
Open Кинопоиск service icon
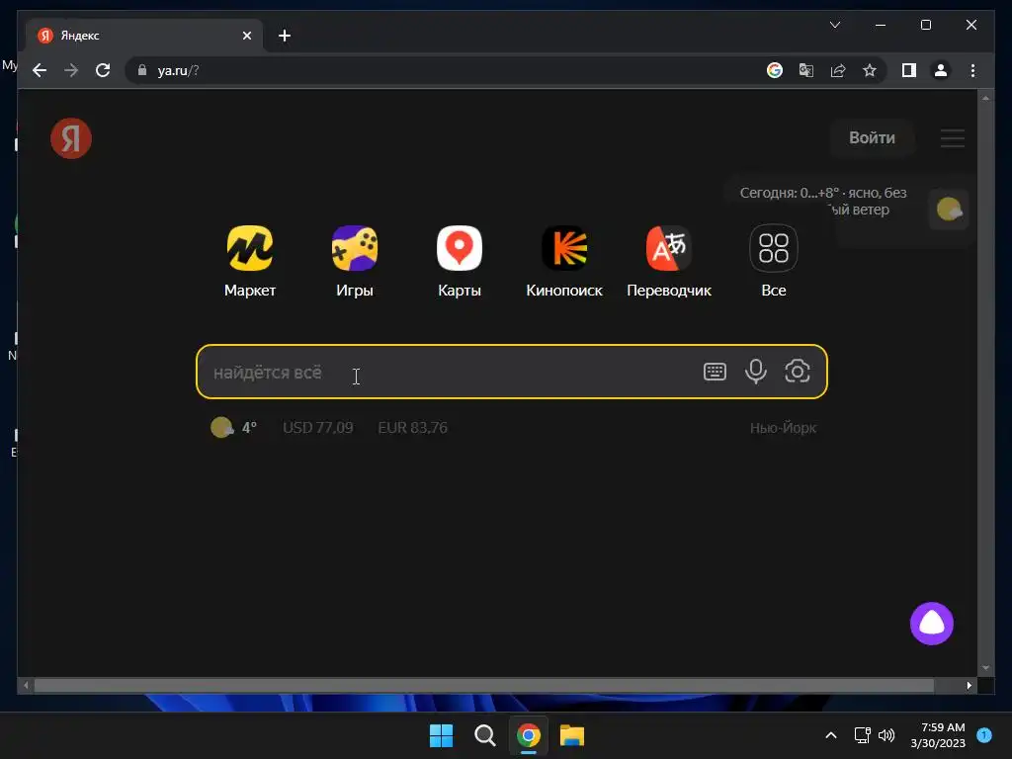(564, 248)
